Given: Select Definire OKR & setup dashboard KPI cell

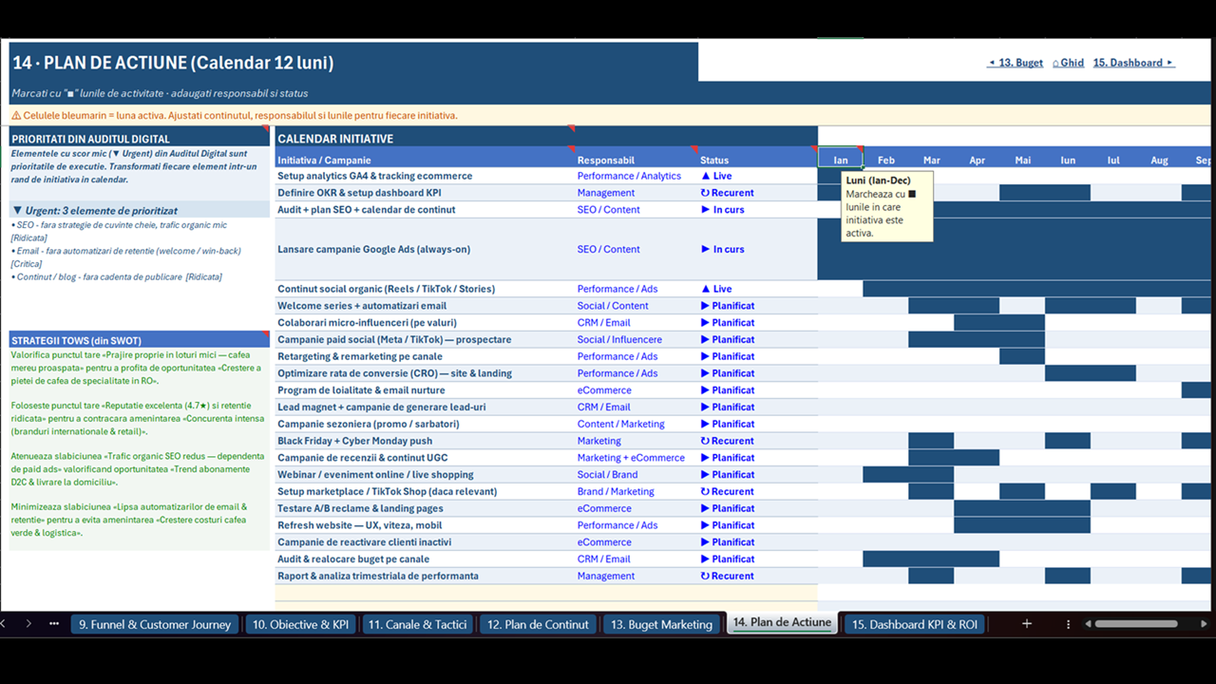Looking at the screenshot, I should [425, 193].
